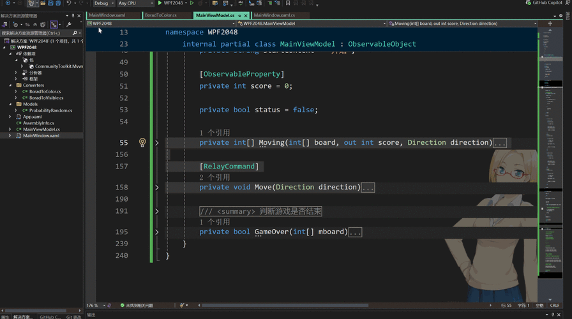Collapse the Converters folder in Solution Explorer

pyautogui.click(x=11, y=85)
